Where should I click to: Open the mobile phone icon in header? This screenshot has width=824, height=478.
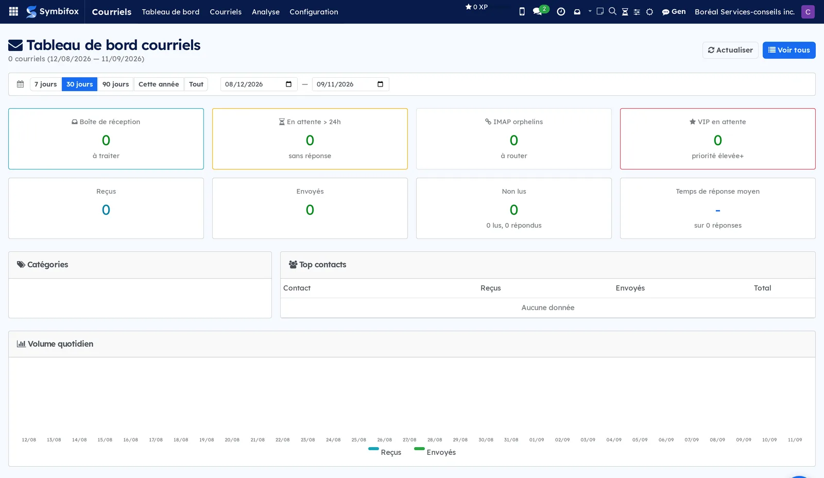pos(522,11)
